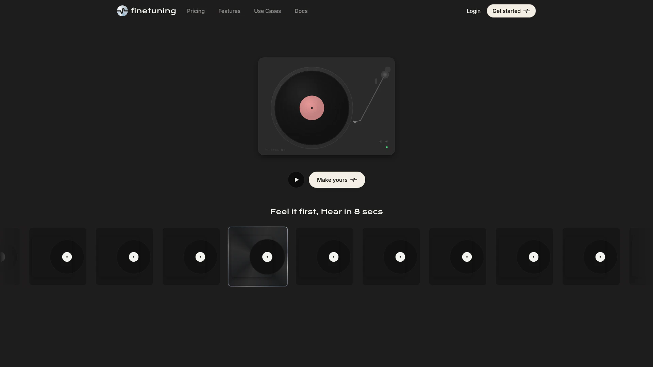Click the Get started button

[506, 11]
